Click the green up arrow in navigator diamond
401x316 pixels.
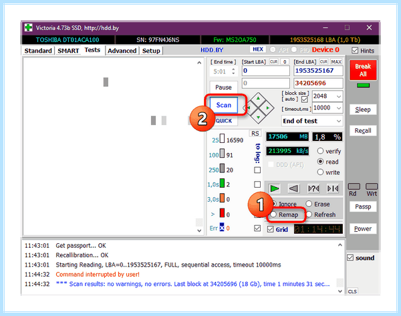click(258, 98)
